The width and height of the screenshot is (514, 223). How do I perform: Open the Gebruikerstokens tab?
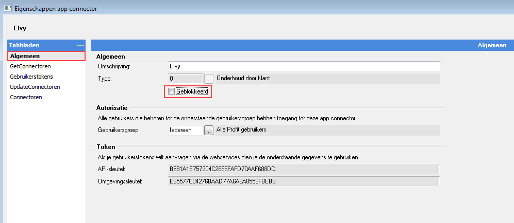tap(31, 77)
